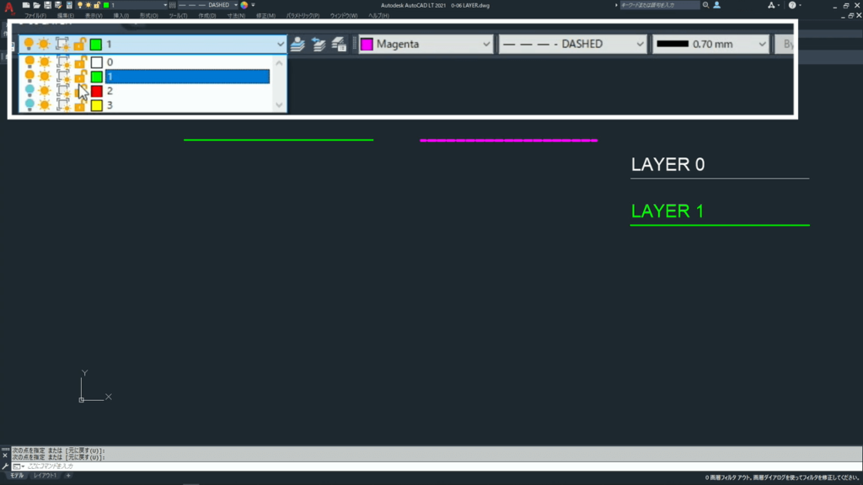Click the keyword search input field
This screenshot has height=485, width=863.
click(659, 5)
